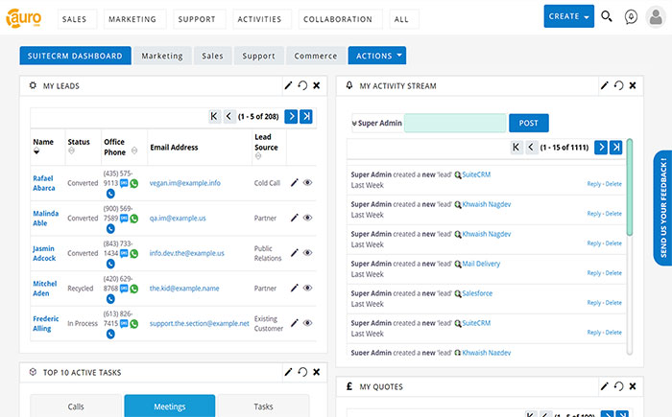Open Salesforce lead in activity stream

(477, 293)
